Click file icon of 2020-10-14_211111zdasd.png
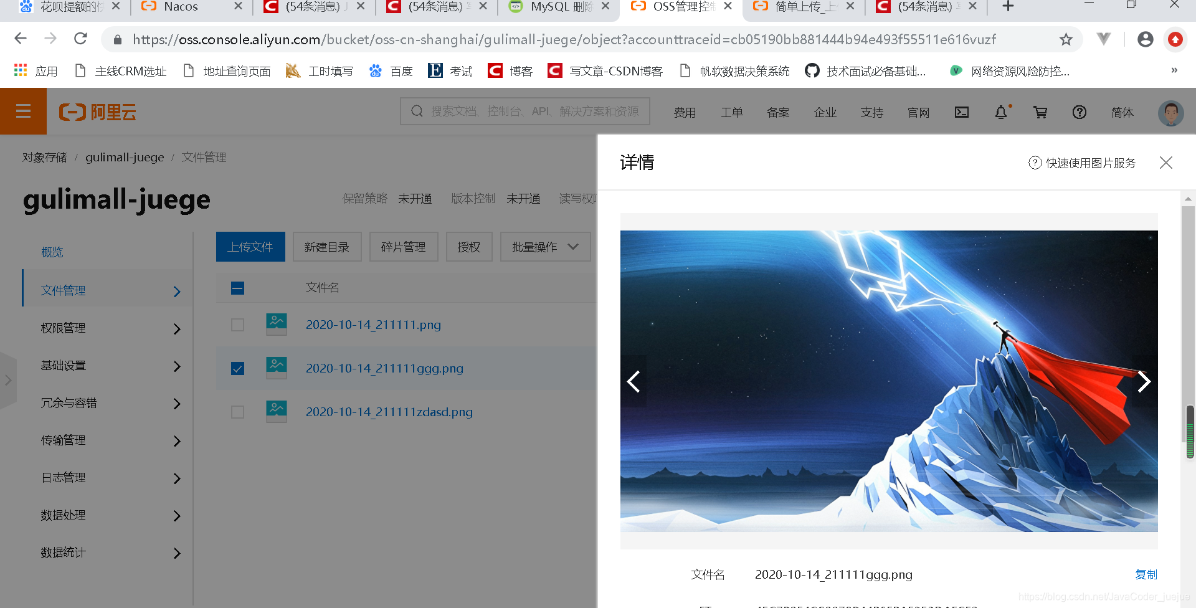The image size is (1196, 608). pos(277,412)
